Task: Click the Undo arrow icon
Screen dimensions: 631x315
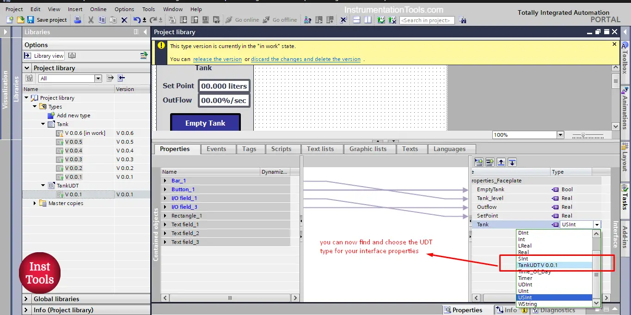Action: click(137, 20)
